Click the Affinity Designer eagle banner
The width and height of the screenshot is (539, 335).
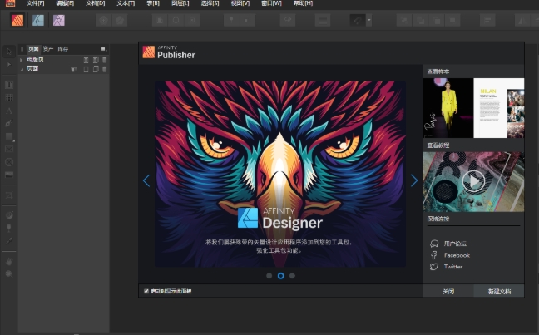point(280,174)
